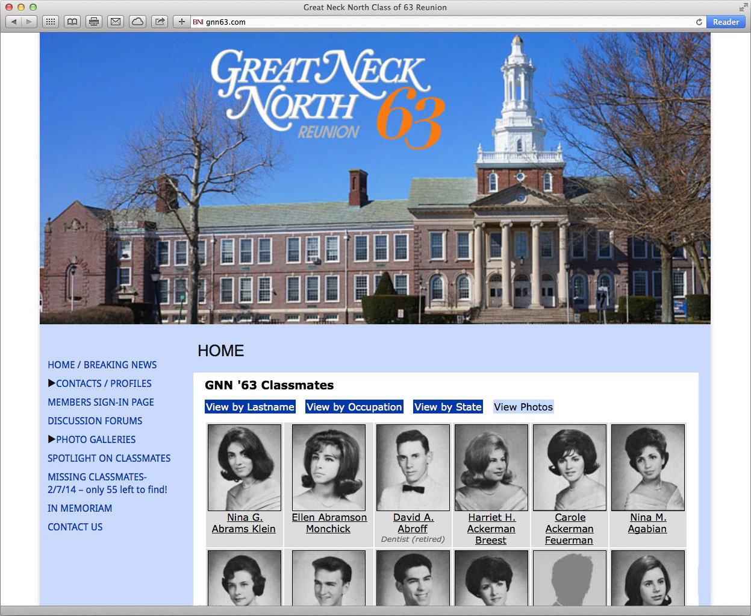Open the Top Sites grid
This screenshot has height=616, width=751.
tap(51, 22)
